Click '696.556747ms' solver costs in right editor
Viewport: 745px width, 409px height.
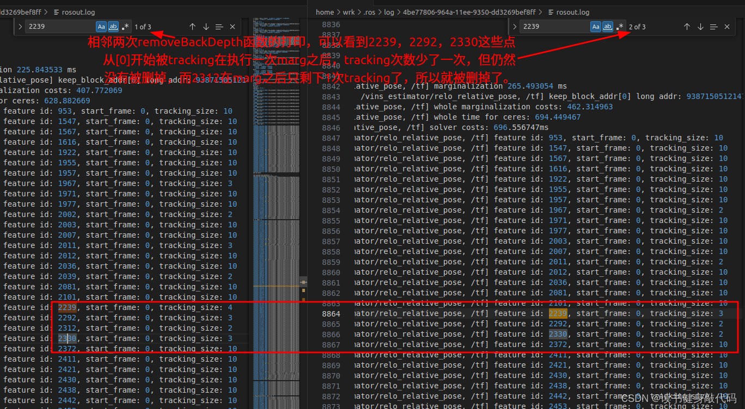pyautogui.click(x=521, y=127)
